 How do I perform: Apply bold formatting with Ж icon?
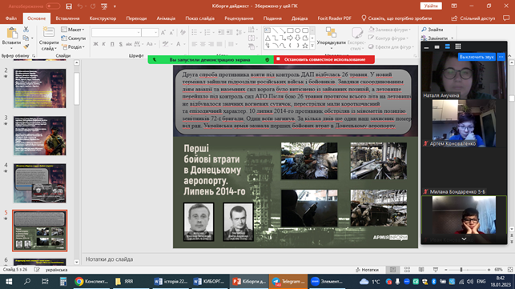(95, 44)
